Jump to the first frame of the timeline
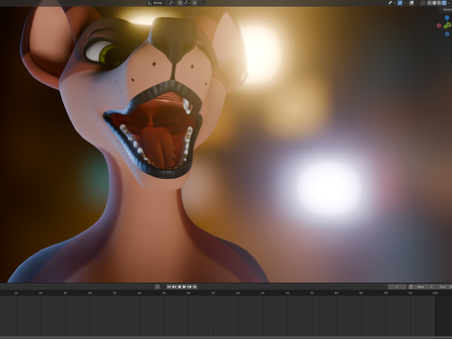This screenshot has height=339, width=452. pyautogui.click(x=169, y=286)
